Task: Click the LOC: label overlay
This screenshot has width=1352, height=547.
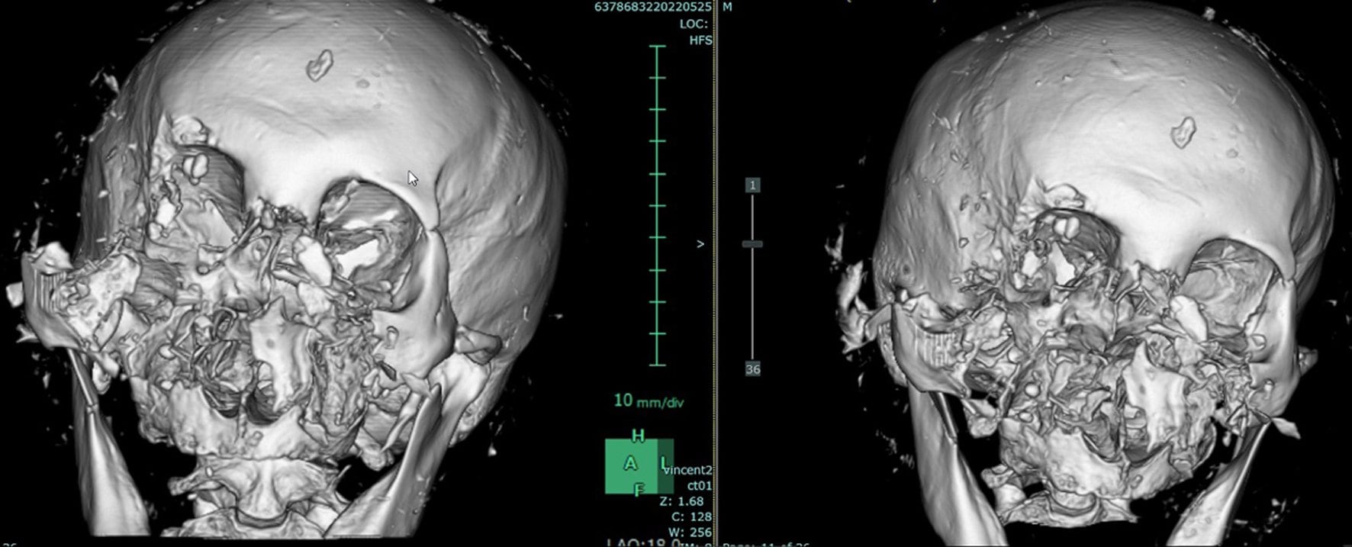Action: click(694, 24)
